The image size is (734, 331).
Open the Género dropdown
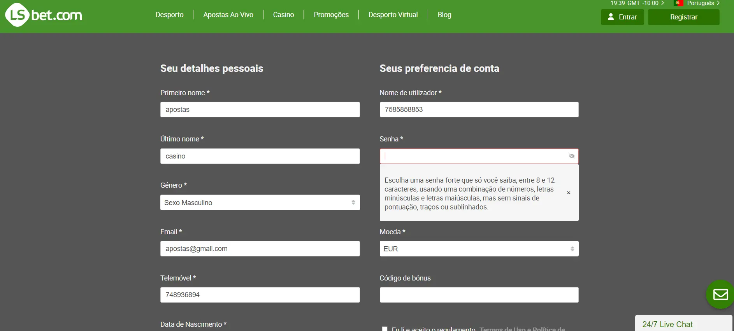(x=260, y=202)
